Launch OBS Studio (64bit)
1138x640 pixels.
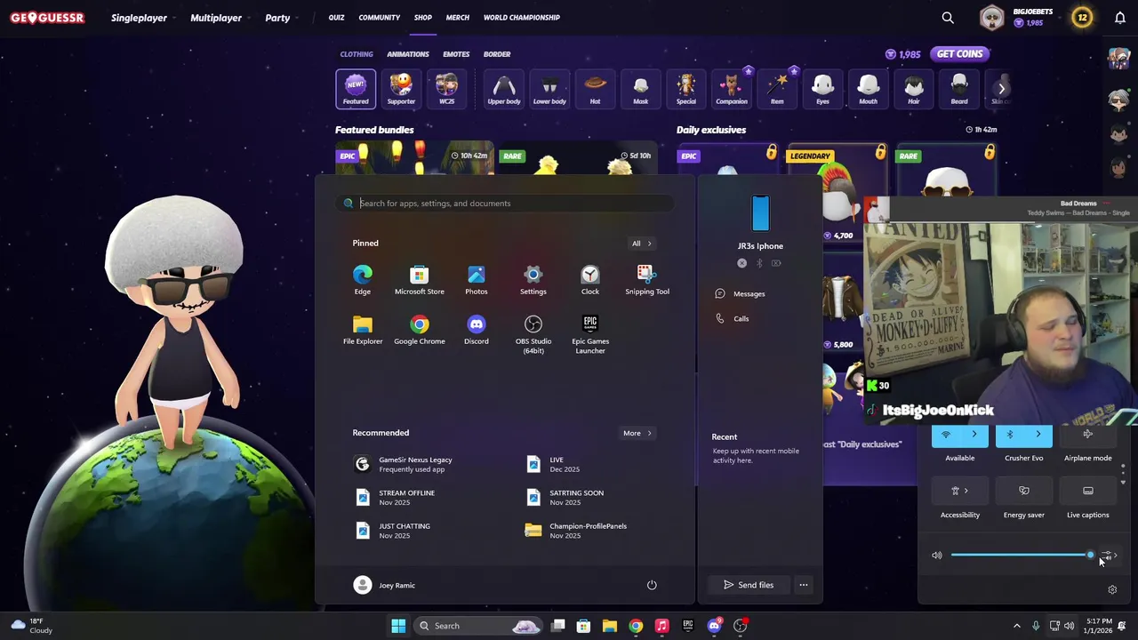click(x=533, y=334)
